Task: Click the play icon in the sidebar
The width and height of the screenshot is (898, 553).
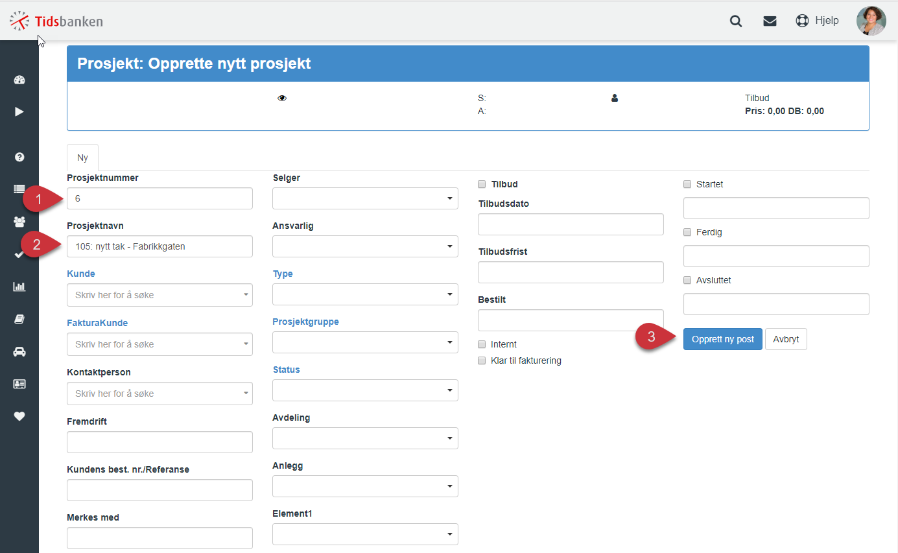Action: point(19,112)
